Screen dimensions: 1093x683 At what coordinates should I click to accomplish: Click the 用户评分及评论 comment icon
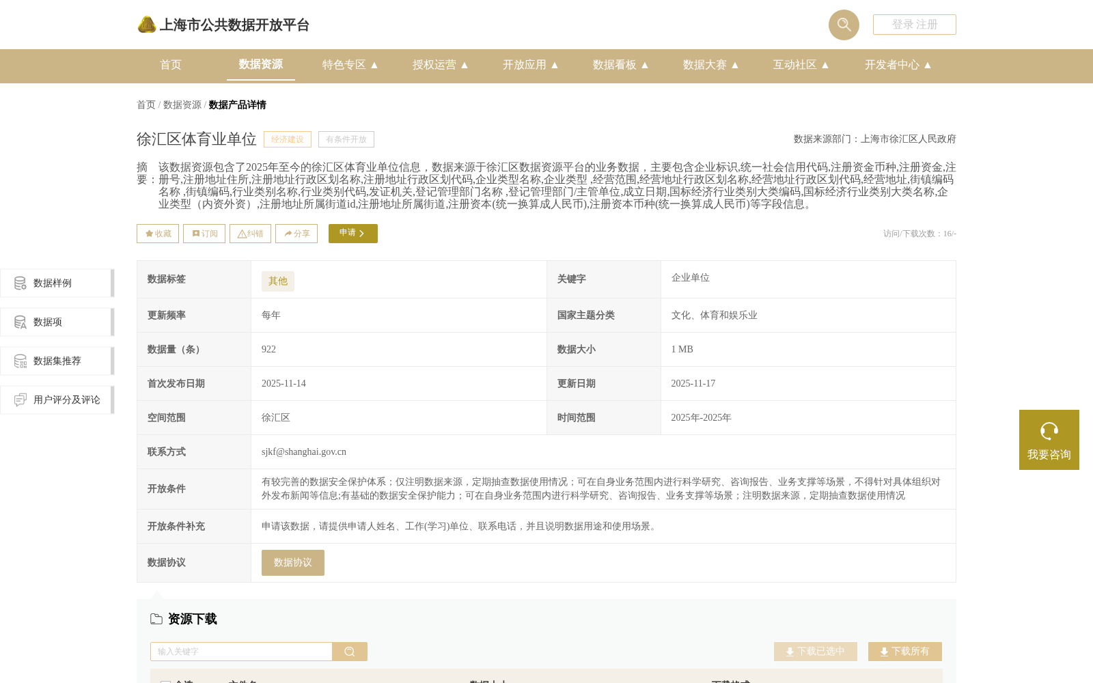(20, 400)
